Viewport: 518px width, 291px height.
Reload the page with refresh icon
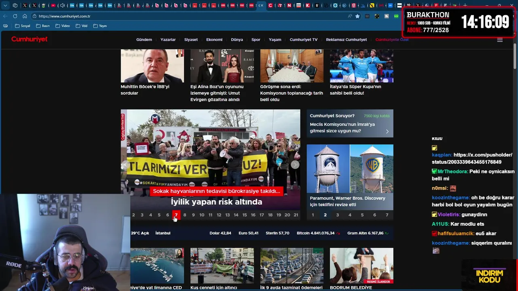(x=15, y=16)
